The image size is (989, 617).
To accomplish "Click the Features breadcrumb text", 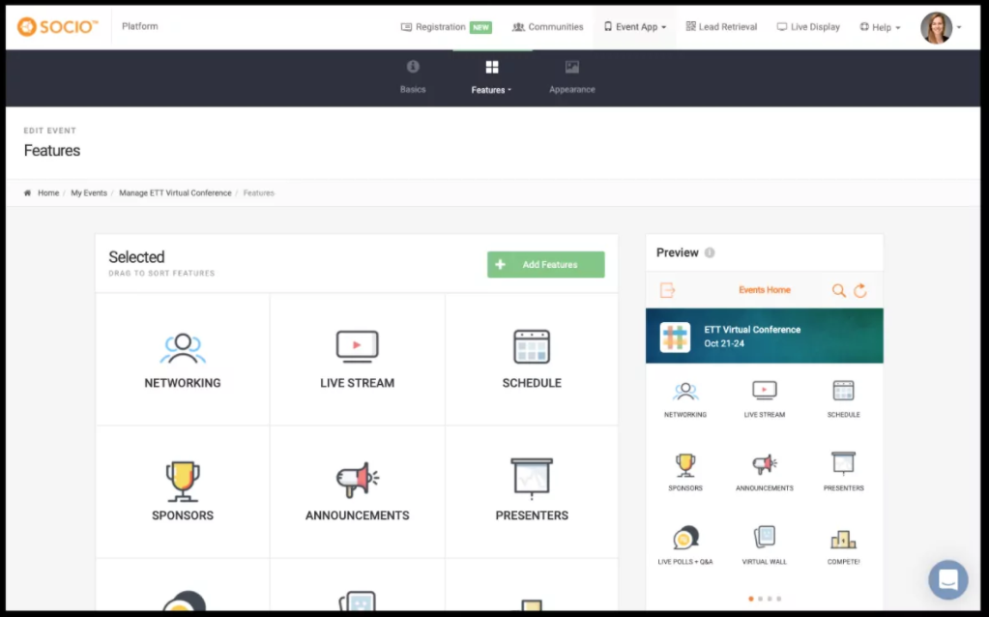I will click(258, 193).
